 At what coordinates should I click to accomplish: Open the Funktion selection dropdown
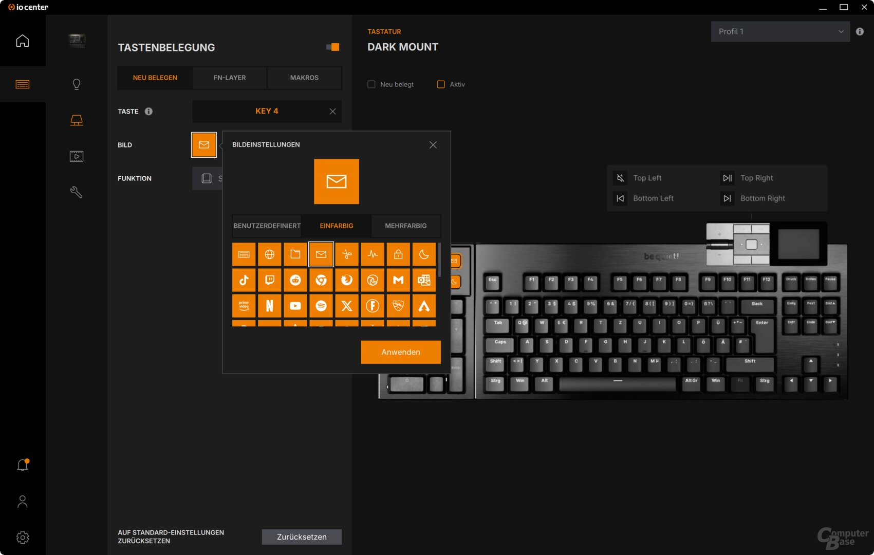coord(208,178)
